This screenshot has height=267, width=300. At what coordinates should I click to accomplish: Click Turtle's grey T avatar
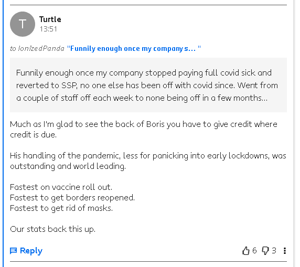(x=23, y=24)
